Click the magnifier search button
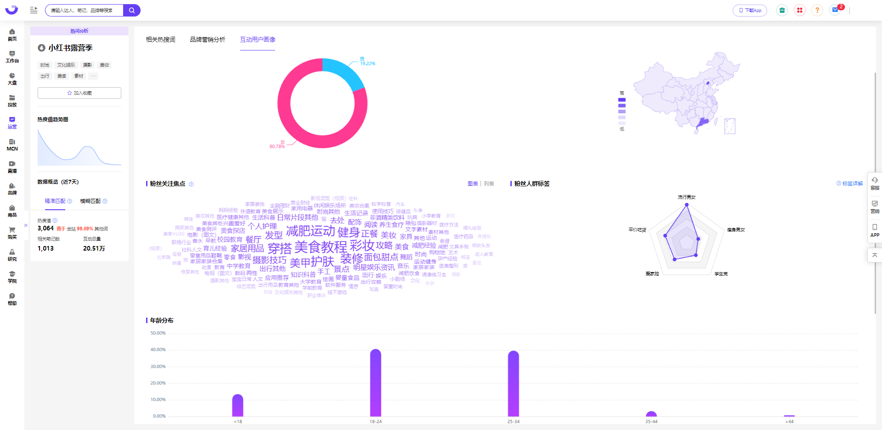This screenshot has height=430, width=882. tap(132, 11)
